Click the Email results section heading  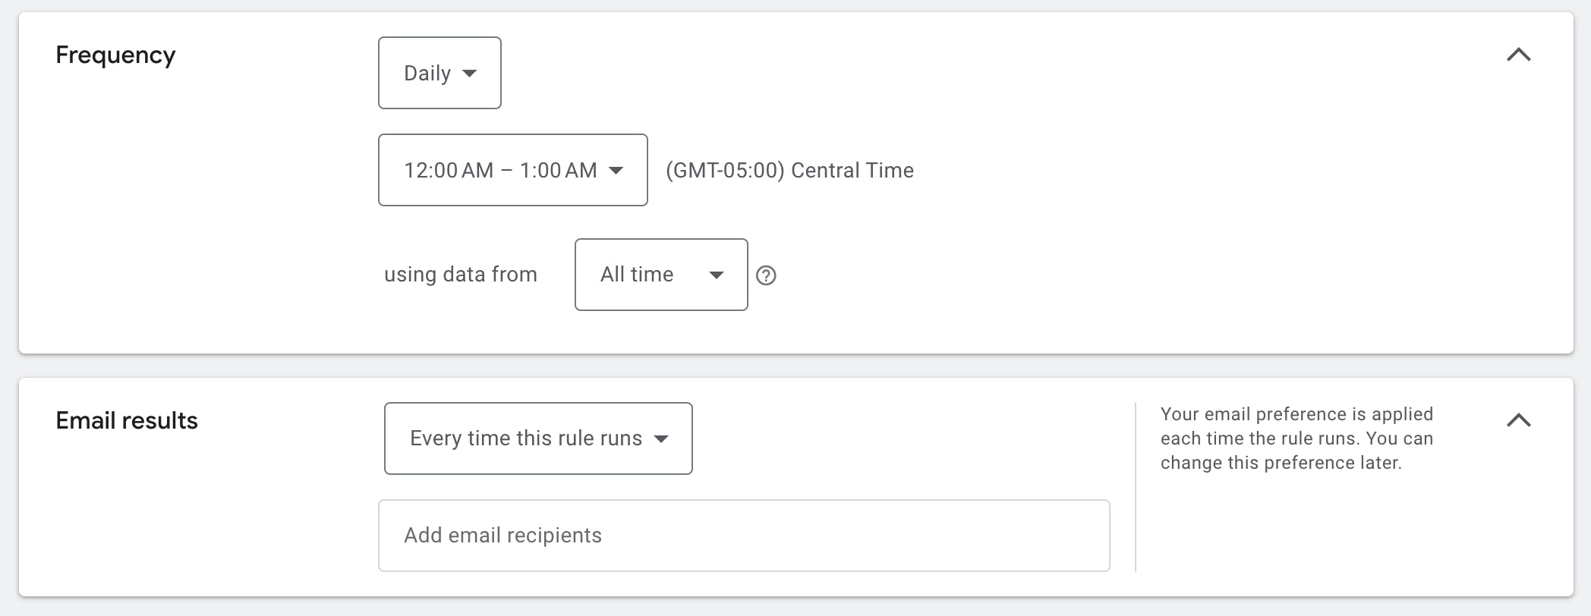tap(127, 420)
